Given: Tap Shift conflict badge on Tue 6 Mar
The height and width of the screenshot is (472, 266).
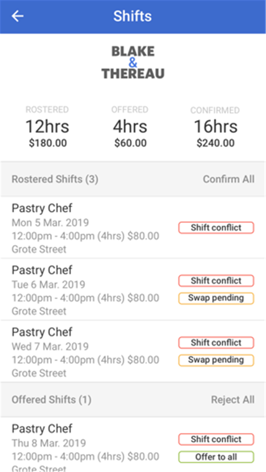Looking at the screenshot, I should click(216, 281).
